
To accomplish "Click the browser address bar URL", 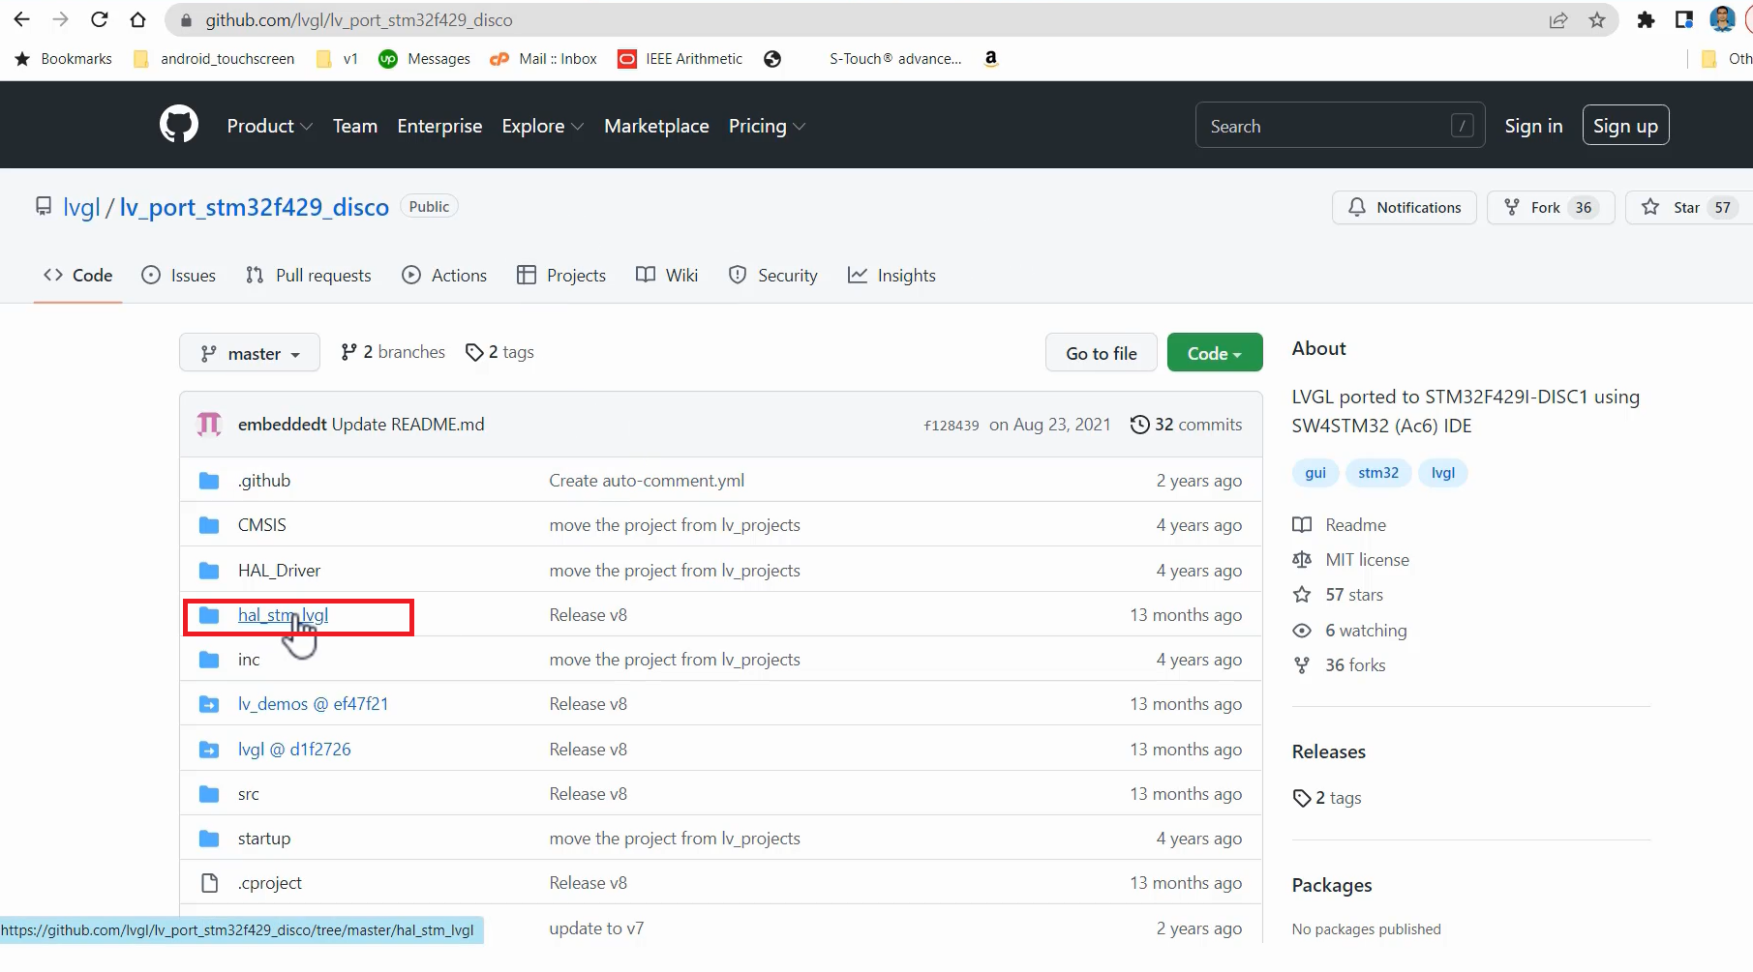I will (359, 20).
